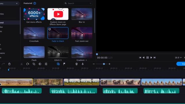Screen dimensions: 185x104
Task: Select the first speech audio clip
Action: [22, 91]
